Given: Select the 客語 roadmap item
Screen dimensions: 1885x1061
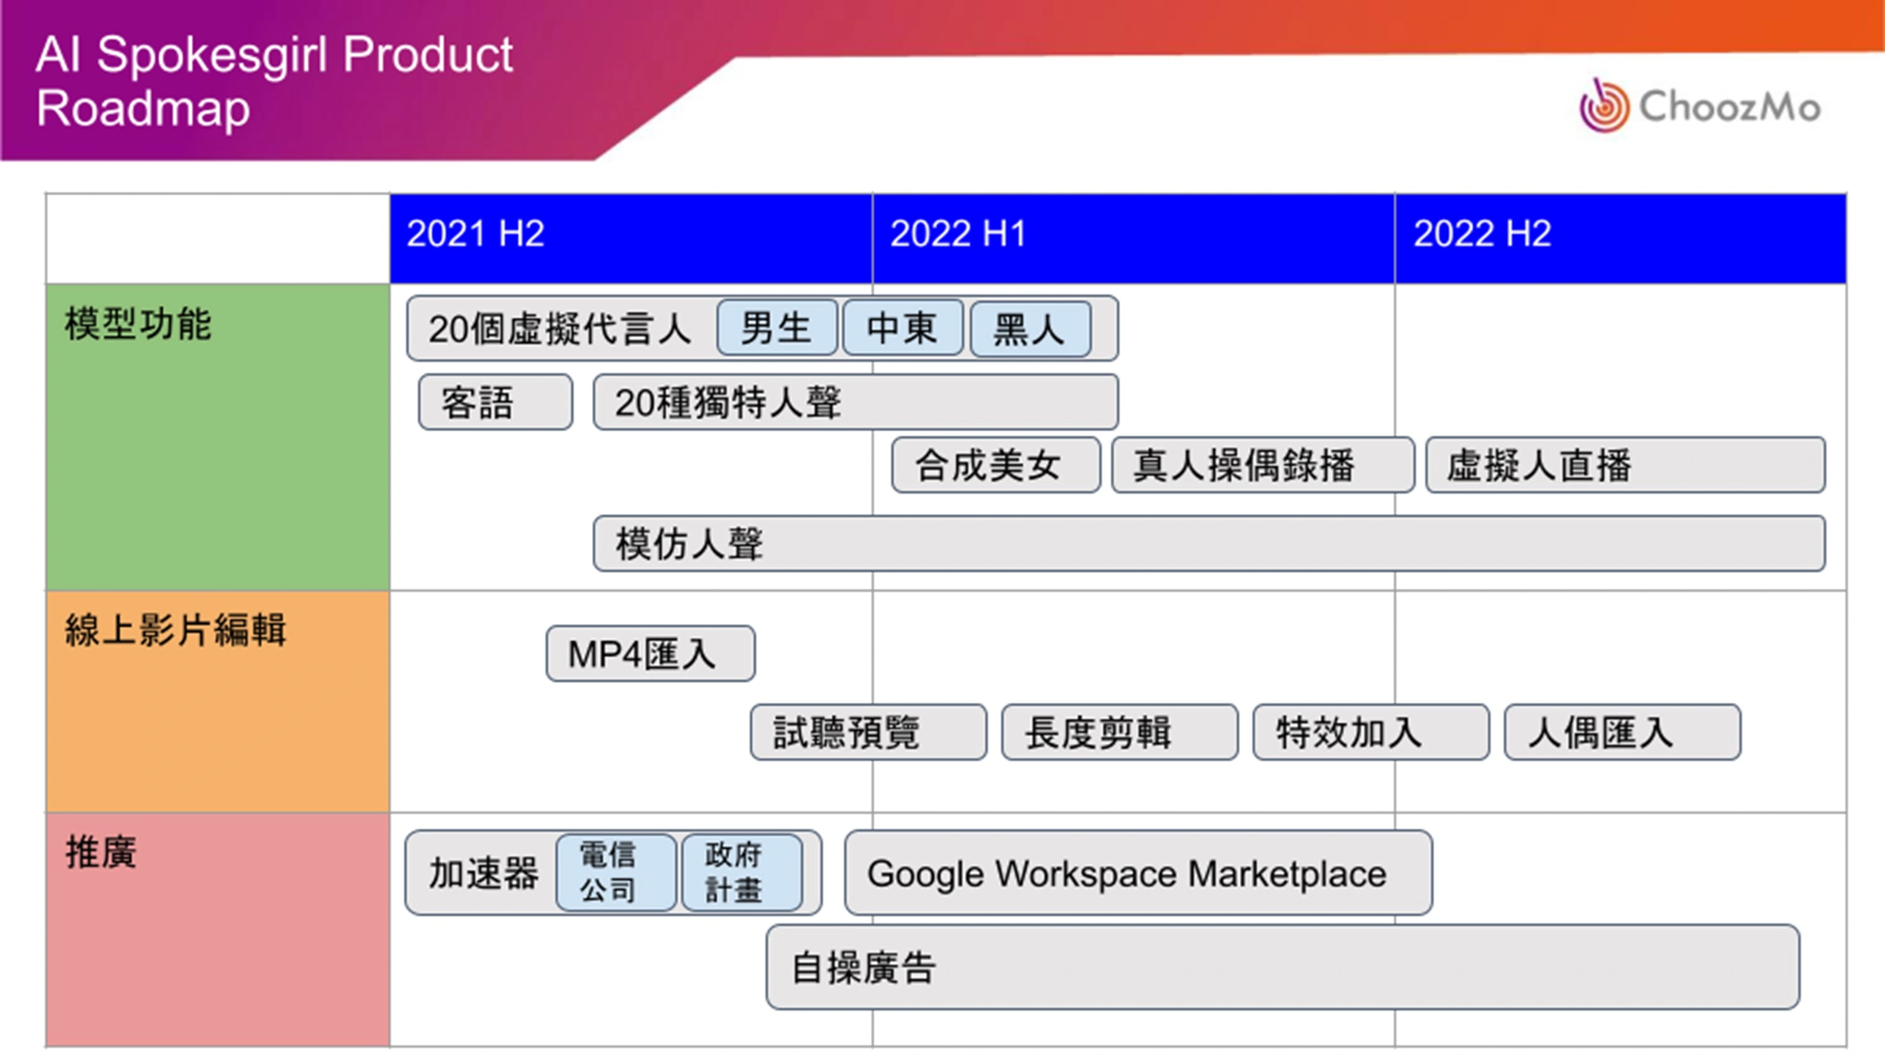Looking at the screenshot, I should [x=494, y=402].
